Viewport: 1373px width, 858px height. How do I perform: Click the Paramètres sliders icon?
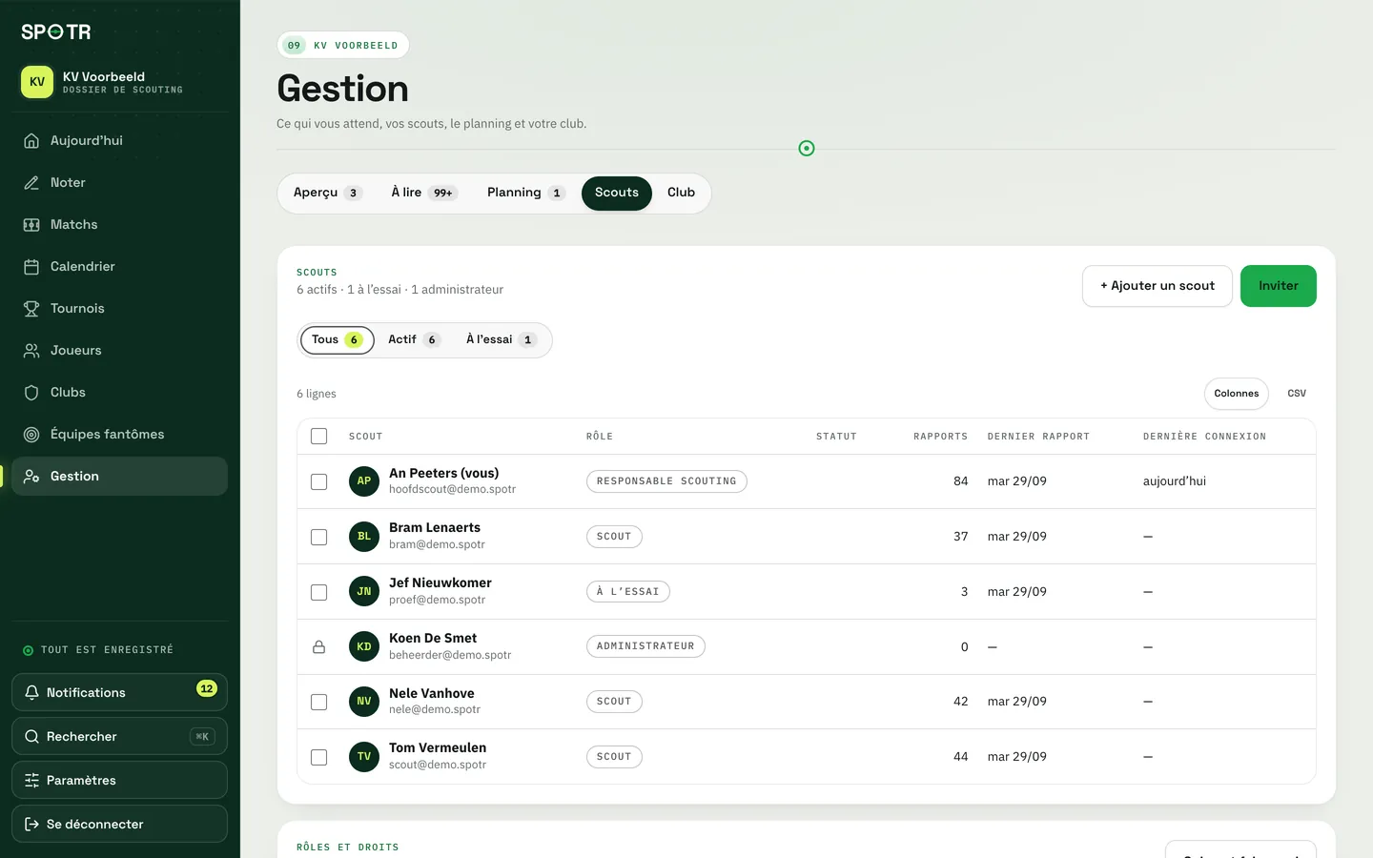[x=31, y=780]
